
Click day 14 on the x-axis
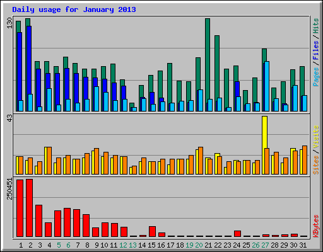point(142,245)
